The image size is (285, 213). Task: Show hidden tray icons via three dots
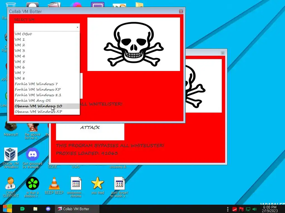pyautogui.click(x=228, y=209)
